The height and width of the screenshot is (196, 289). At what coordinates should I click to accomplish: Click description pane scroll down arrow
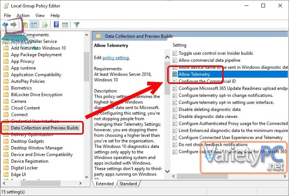(167, 171)
